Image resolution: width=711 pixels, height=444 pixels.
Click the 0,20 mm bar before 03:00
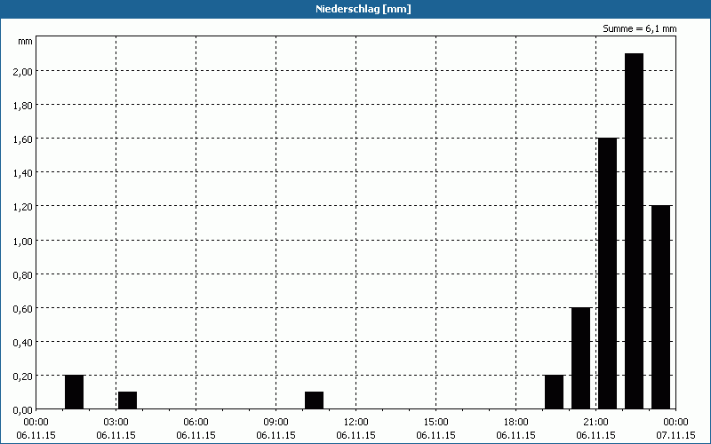coord(75,392)
